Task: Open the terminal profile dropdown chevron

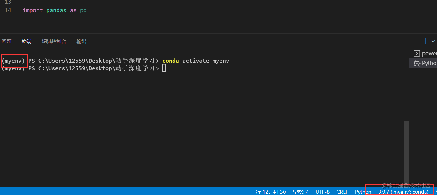Action: pyautogui.click(x=433, y=41)
